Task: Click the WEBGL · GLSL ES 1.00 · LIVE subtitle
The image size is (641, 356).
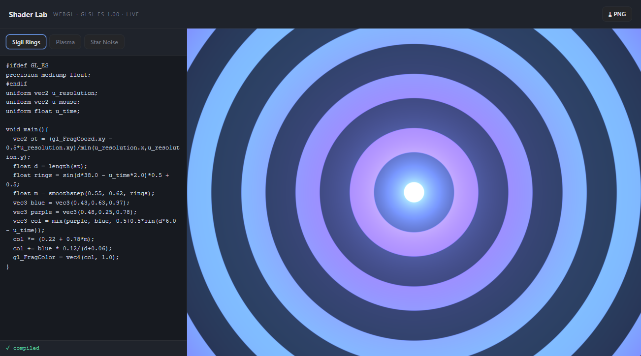Action: (x=96, y=15)
